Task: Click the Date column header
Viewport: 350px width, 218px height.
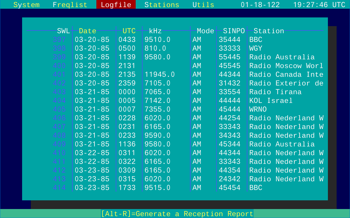Action: [88, 31]
